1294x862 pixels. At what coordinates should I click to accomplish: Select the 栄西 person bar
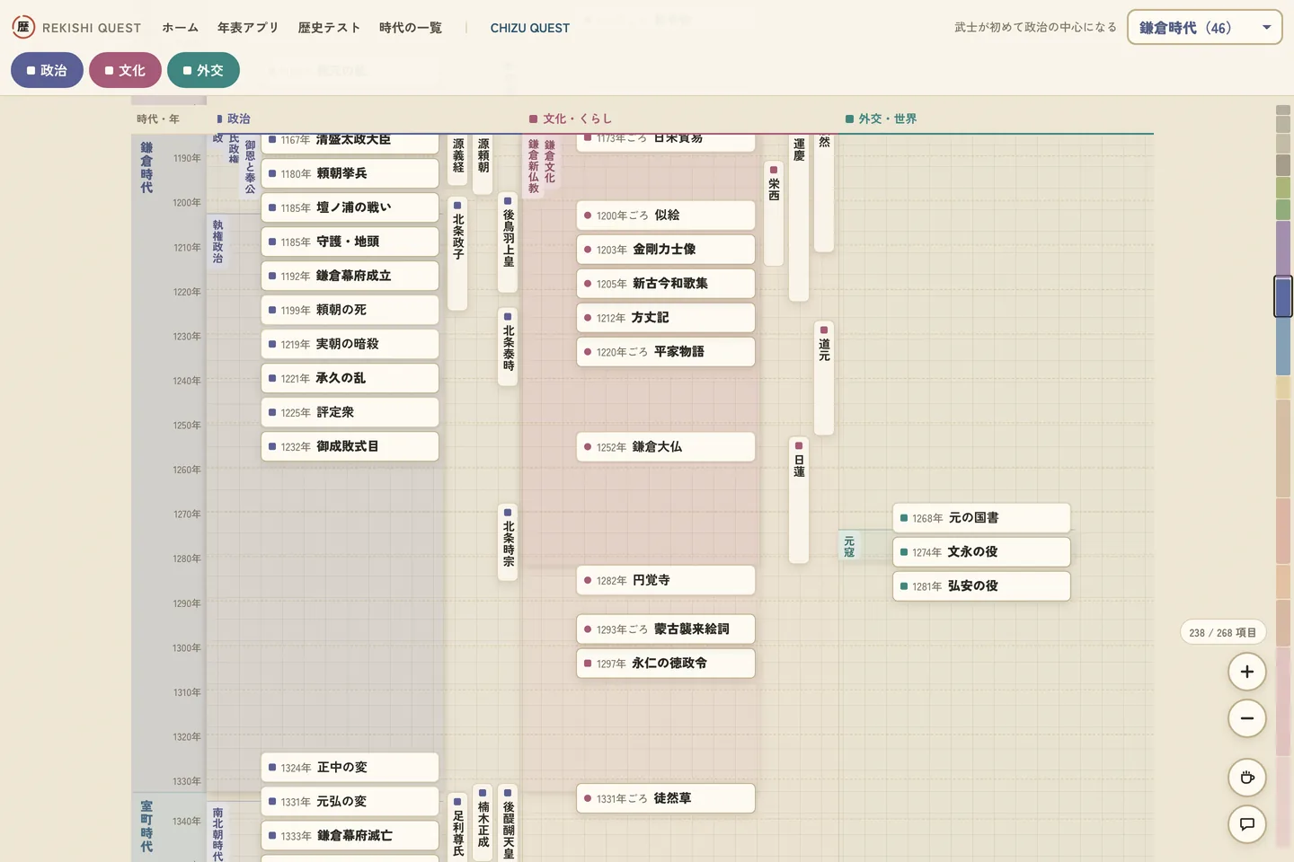(774, 214)
